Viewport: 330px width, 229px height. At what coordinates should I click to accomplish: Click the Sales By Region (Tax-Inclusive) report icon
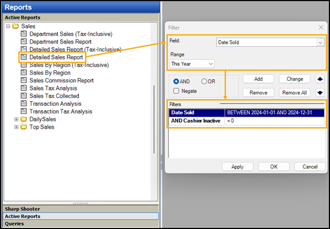tap(24, 65)
